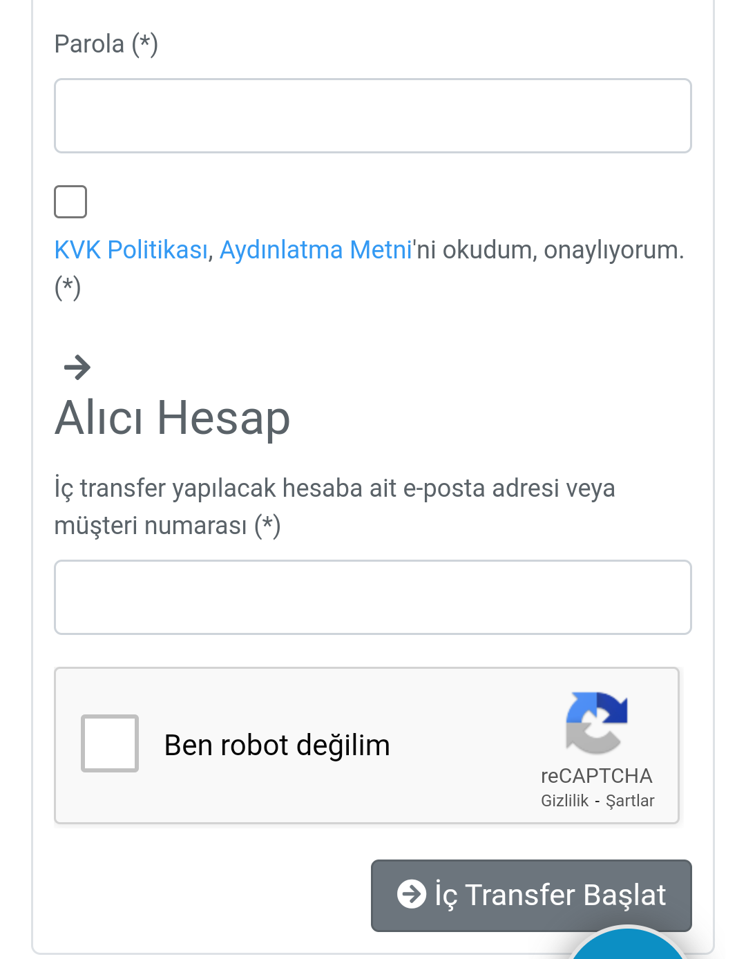Click the 'Ben robot değilim' label text
Image resolution: width=746 pixels, height=959 pixels.
click(277, 746)
